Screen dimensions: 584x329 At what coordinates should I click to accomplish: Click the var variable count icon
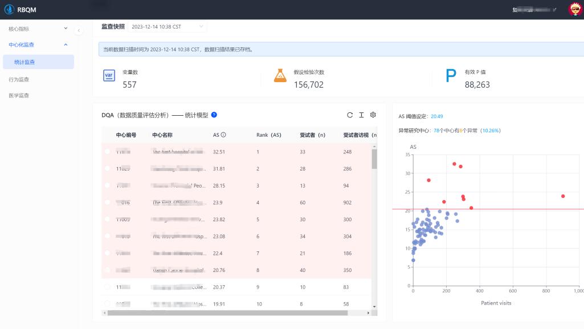pyautogui.click(x=109, y=76)
